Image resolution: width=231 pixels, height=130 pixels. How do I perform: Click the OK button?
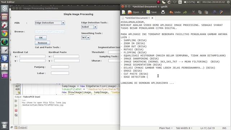click(x=41, y=38)
